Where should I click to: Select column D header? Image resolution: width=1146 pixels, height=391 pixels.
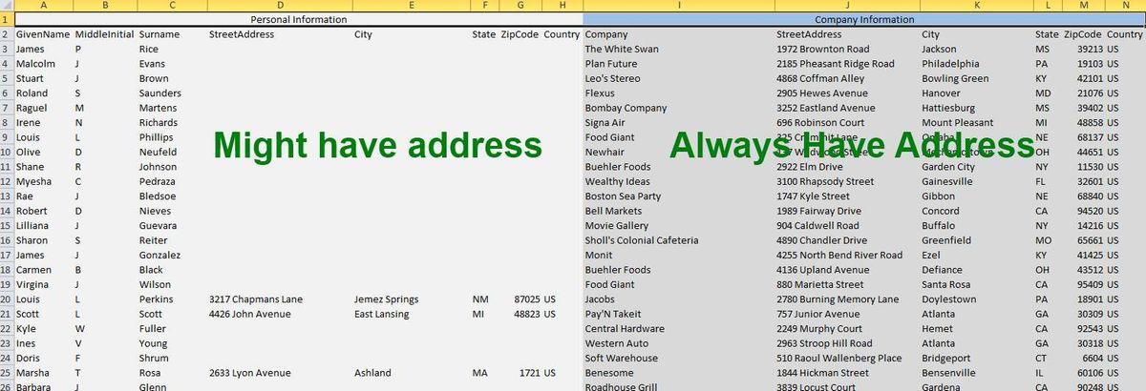[x=278, y=6]
